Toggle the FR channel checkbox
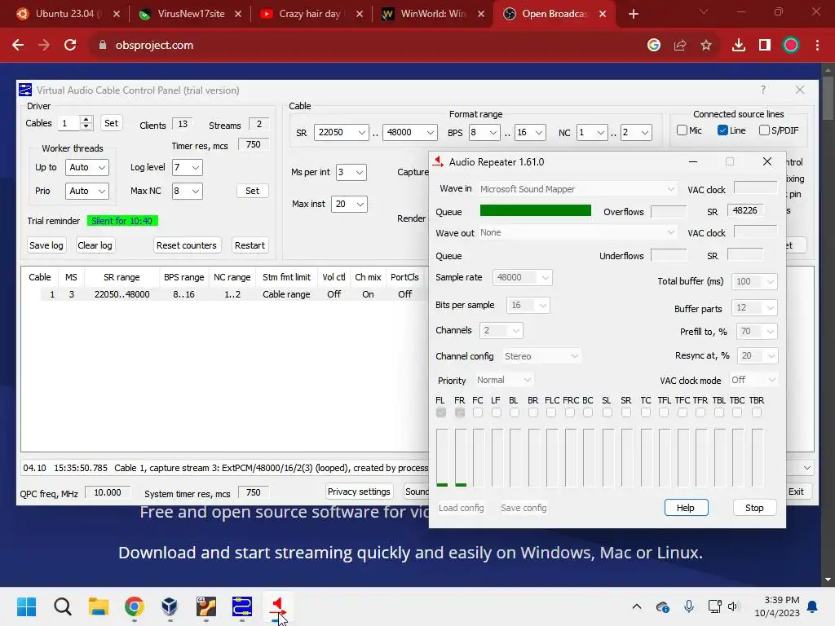Viewport: 835px width, 626px height. click(460, 412)
